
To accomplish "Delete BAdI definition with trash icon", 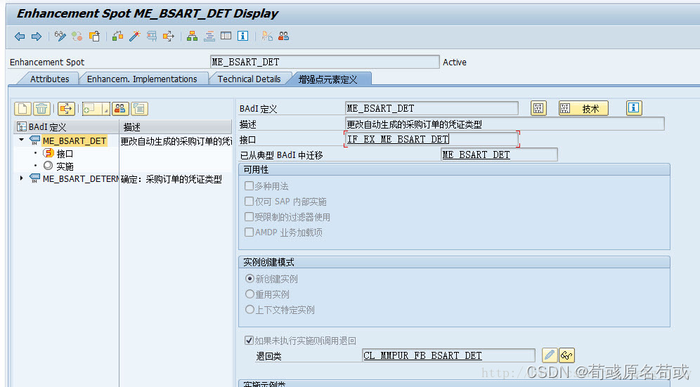I will tap(41, 108).
